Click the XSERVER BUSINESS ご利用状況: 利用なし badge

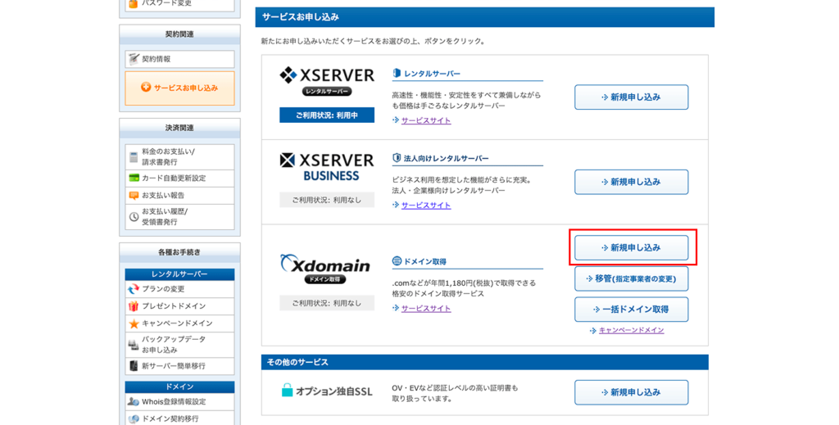click(x=327, y=200)
